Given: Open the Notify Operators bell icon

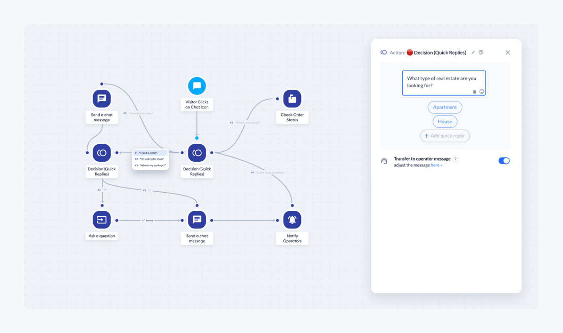Looking at the screenshot, I should tap(292, 220).
